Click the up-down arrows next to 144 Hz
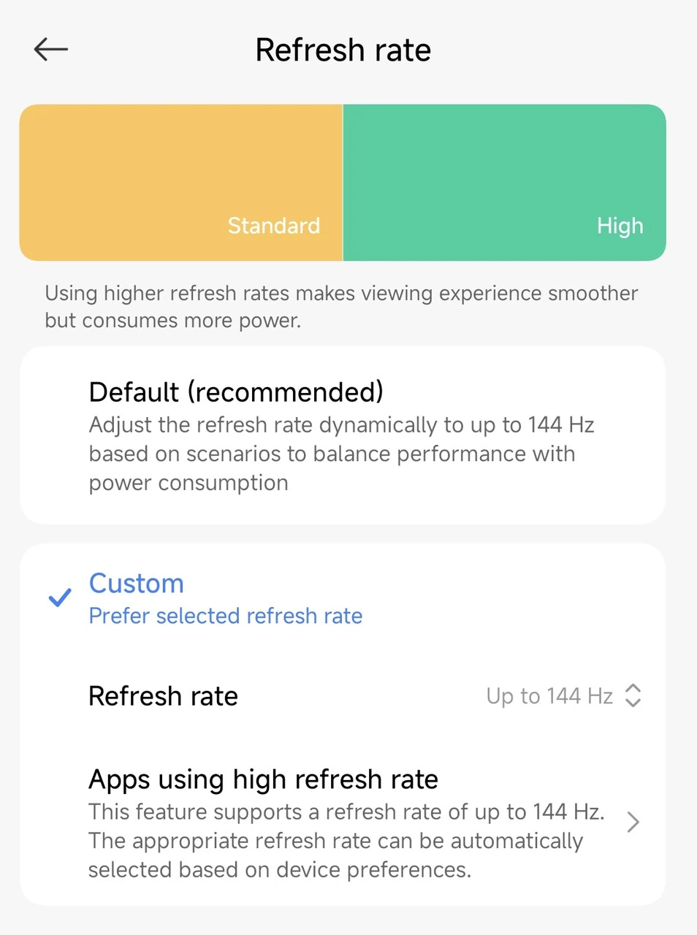 click(633, 695)
